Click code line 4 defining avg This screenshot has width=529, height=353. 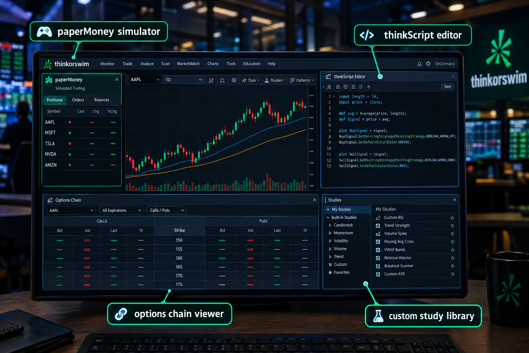point(373,113)
